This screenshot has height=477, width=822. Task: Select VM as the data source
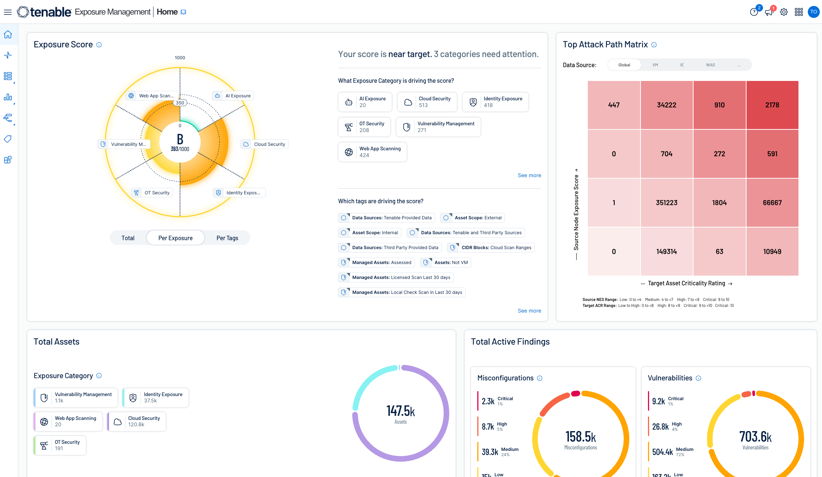point(655,65)
